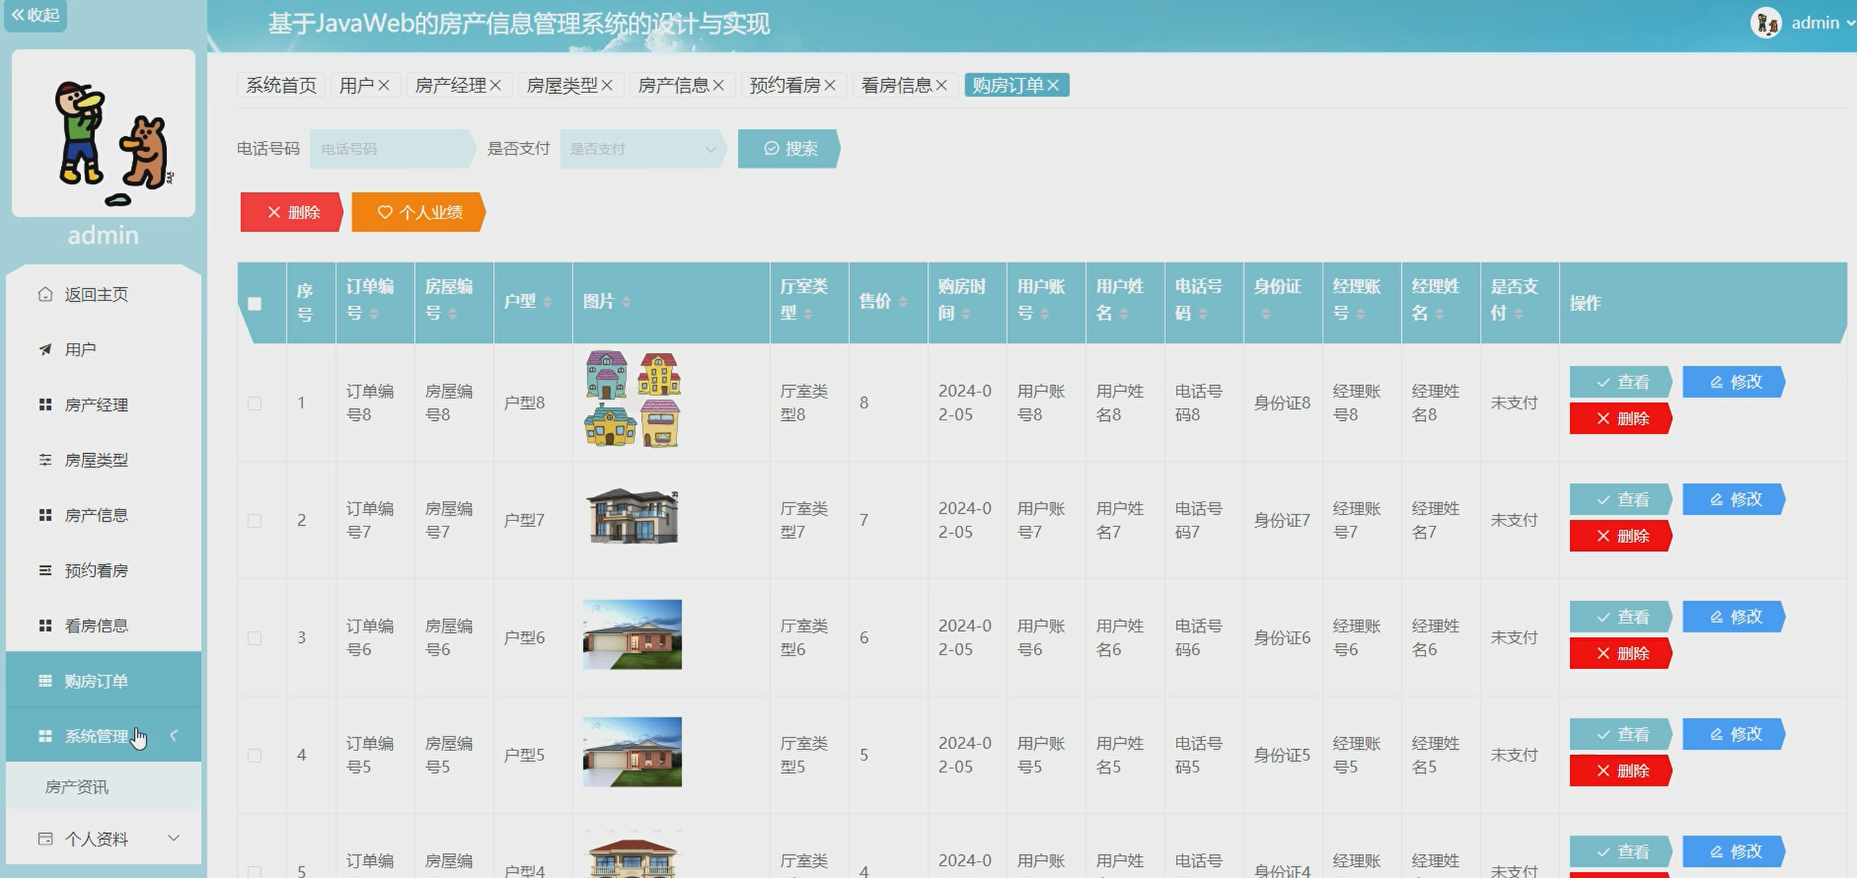Sort by 身份证 column arrows

1265,314
